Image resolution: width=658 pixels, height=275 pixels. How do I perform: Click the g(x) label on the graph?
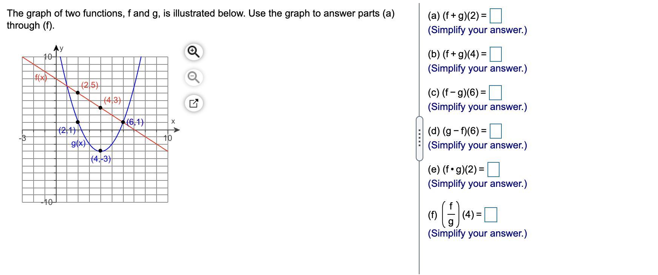[78, 144]
